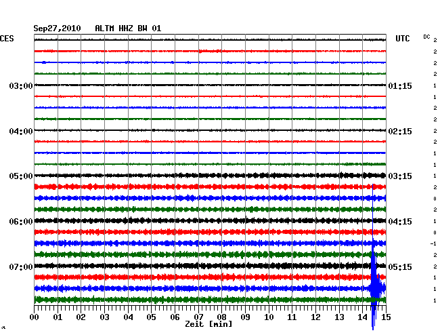Screen dimensions: 440x335
Task: Click minute tick label 15
Action: click(x=386, y=317)
